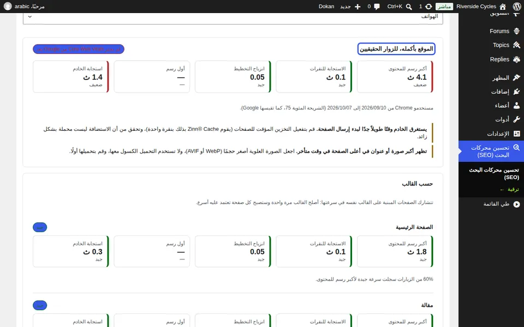Click the home page أول رسم card

(152, 252)
